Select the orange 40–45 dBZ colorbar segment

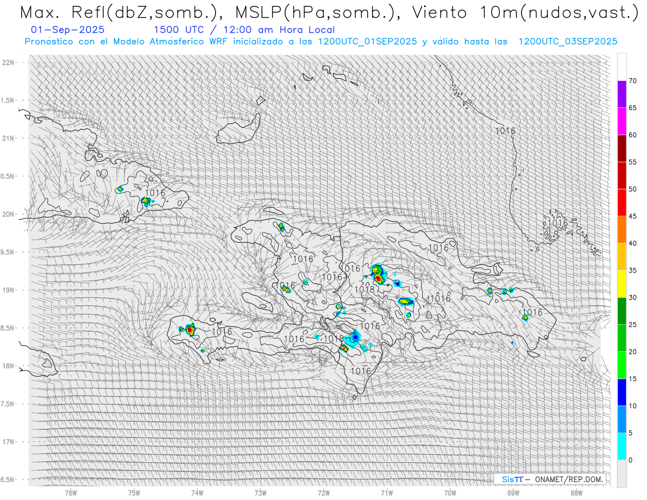coord(622,230)
